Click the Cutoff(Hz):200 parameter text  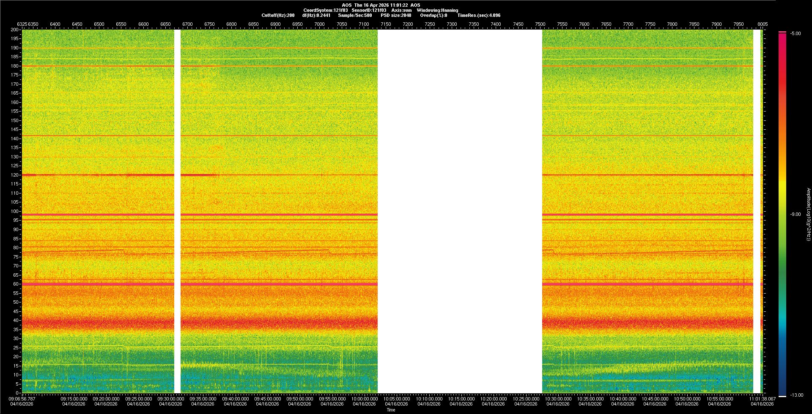(278, 15)
